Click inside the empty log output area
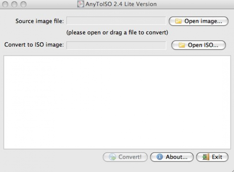Screen dimensions: 234x172 click(117, 102)
